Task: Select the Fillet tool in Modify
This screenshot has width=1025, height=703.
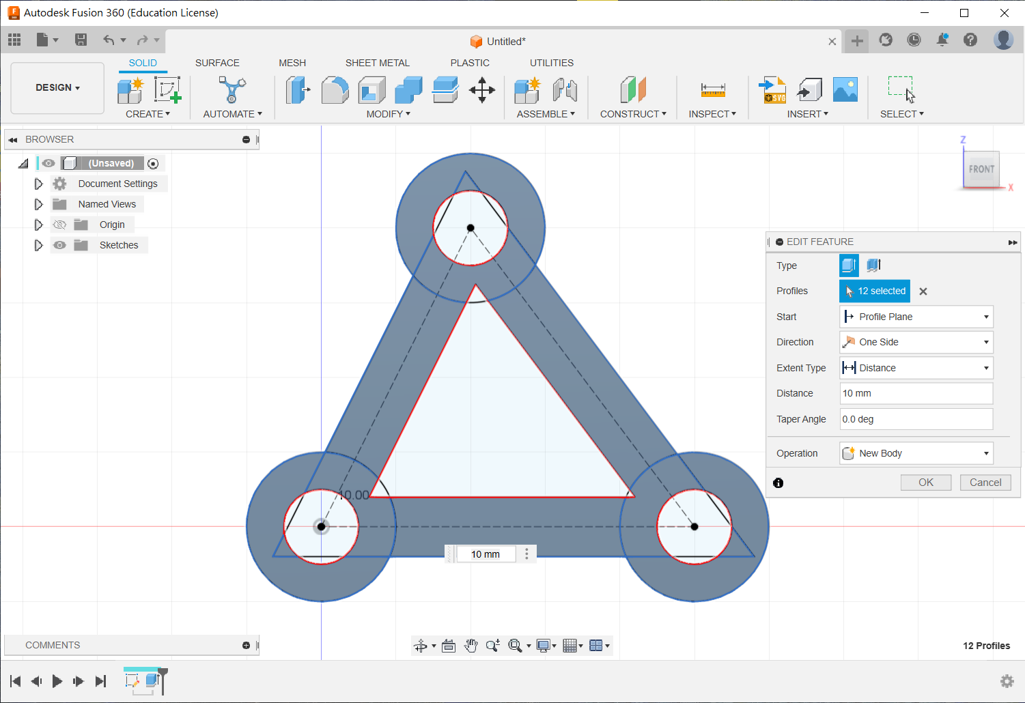Action: pos(335,90)
